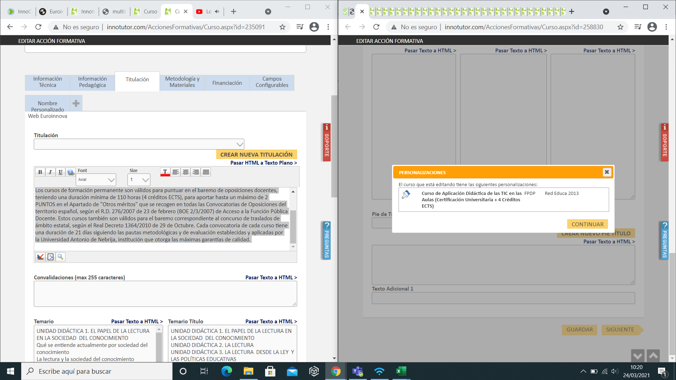Open the right window SOPORTE side tab
Image resolution: width=676 pixels, height=380 pixels.
(x=665, y=142)
